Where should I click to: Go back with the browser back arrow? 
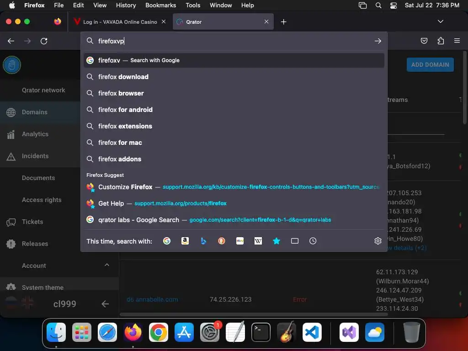[x=11, y=41]
